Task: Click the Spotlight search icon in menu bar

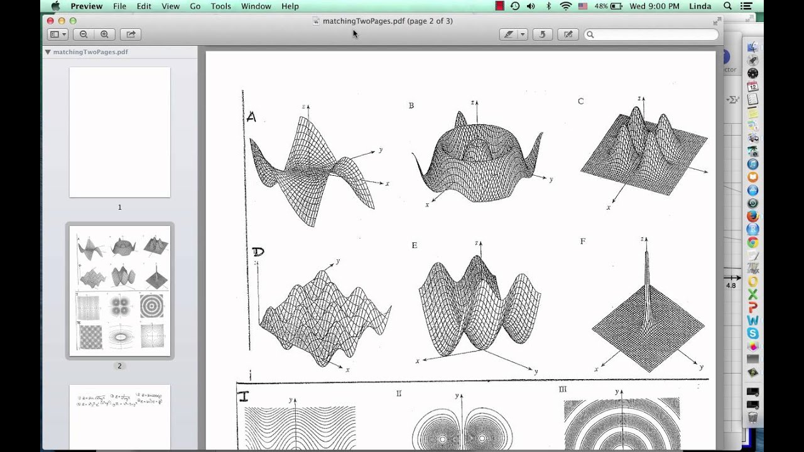Action: pos(727,6)
